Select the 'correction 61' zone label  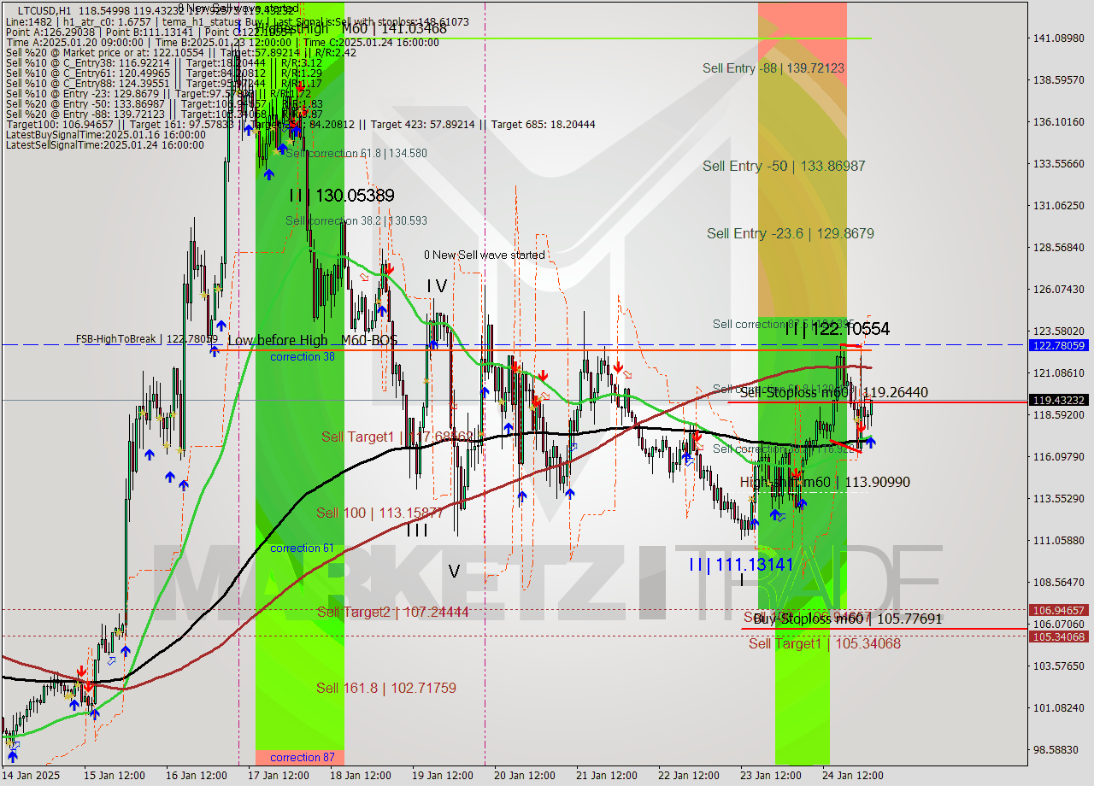click(x=302, y=548)
